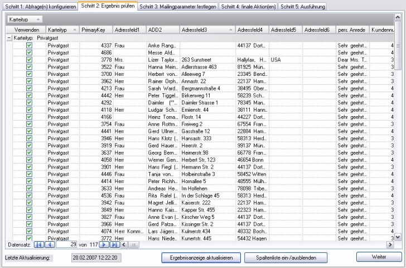Click the vertical scrollbar thumb

pos(398,46)
